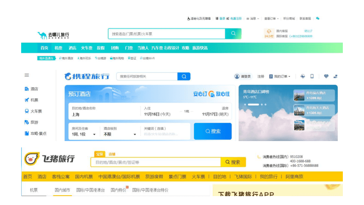Click the 关键词 (选填) input field
This screenshot has height=205, width=364.
166,132
